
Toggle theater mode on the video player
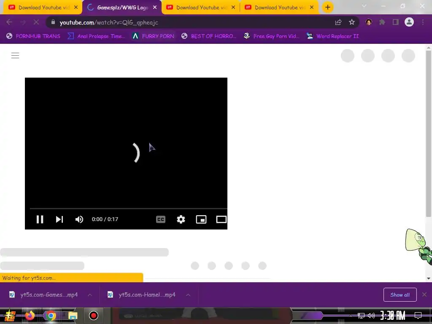(221, 219)
